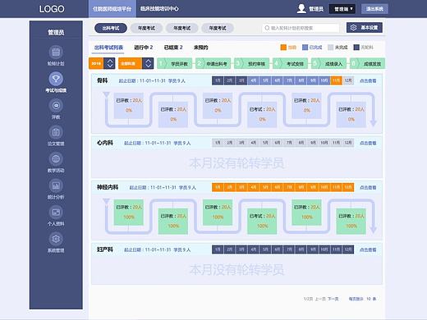
Task: Select orange 11月 cell in 骨科 row
Action: (336, 80)
